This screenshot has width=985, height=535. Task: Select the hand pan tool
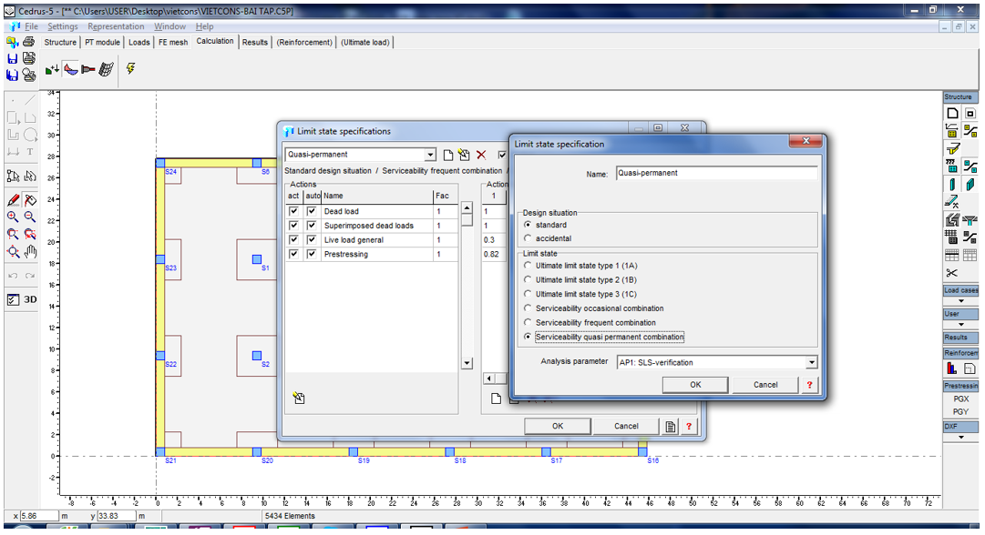[30, 252]
